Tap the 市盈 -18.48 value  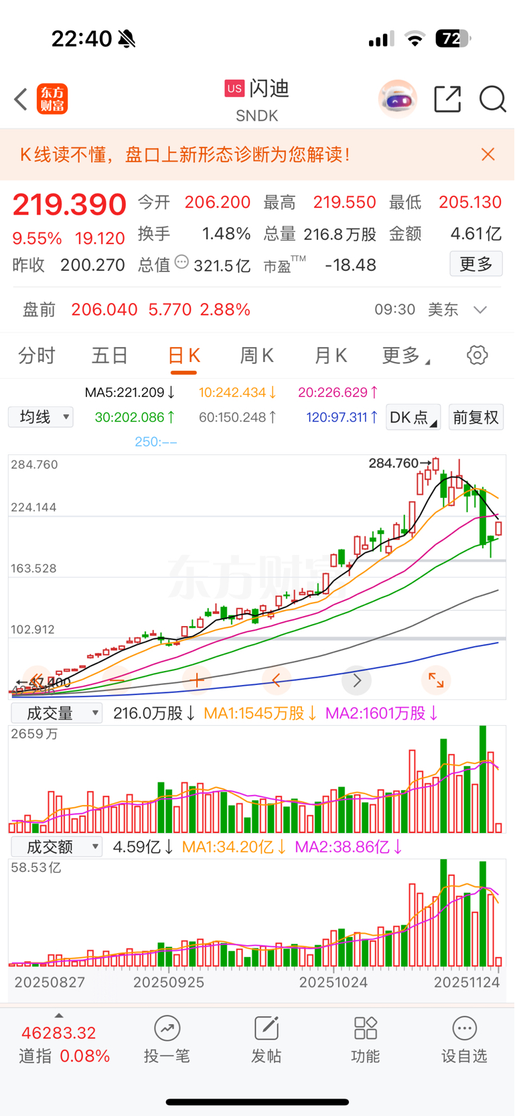tap(350, 265)
